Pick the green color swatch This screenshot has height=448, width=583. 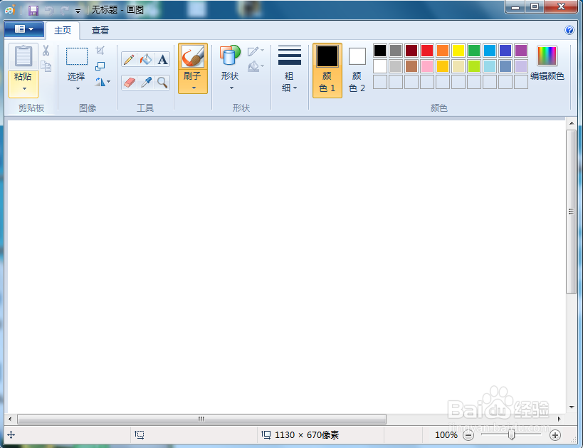[474, 51]
